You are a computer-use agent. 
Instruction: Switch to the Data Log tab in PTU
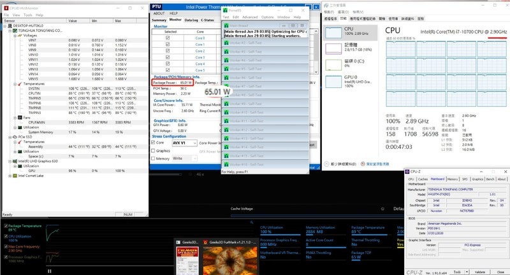pos(191,20)
